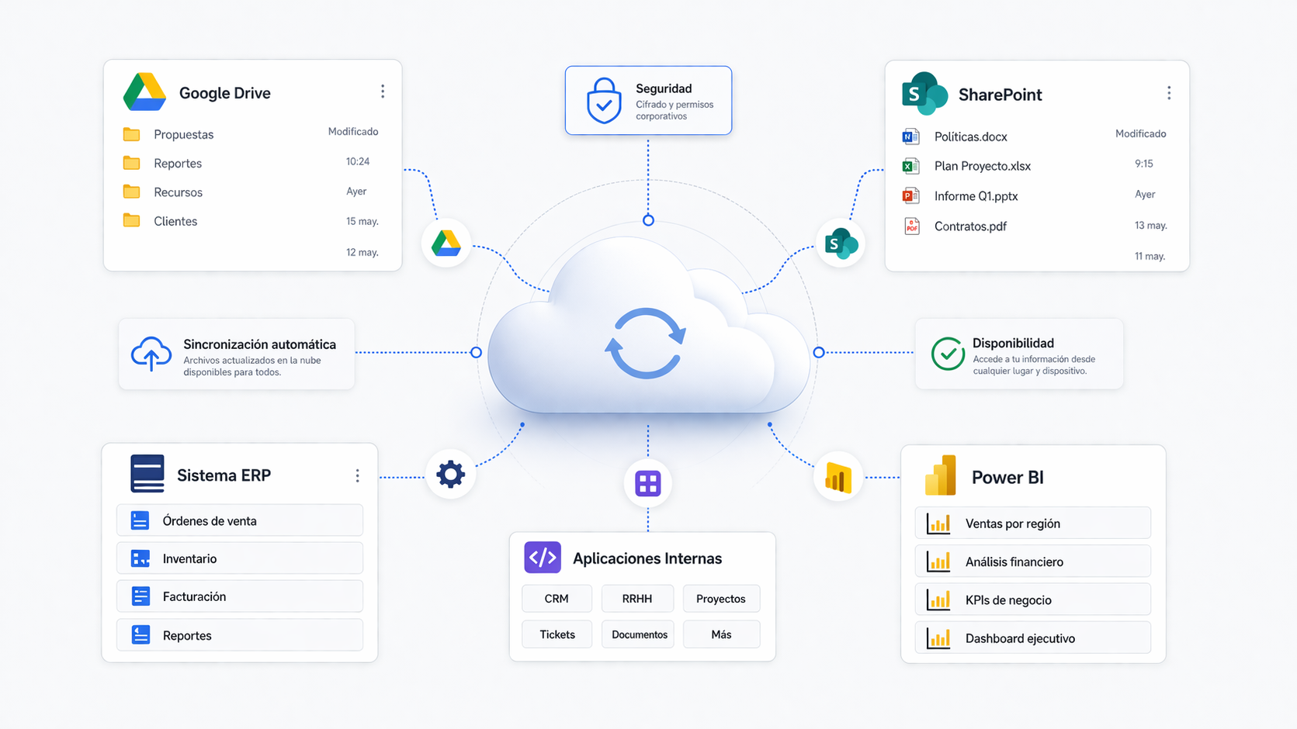Click the code icon in Aplicaciones Internas

tap(543, 557)
